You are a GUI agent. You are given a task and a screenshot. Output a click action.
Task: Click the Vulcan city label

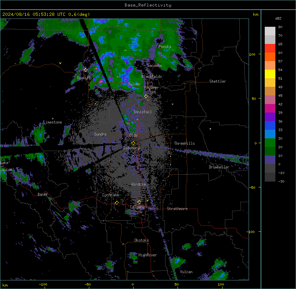186,272
